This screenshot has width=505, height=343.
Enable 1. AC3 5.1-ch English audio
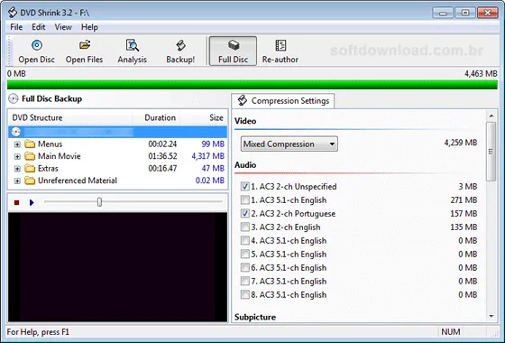(244, 199)
